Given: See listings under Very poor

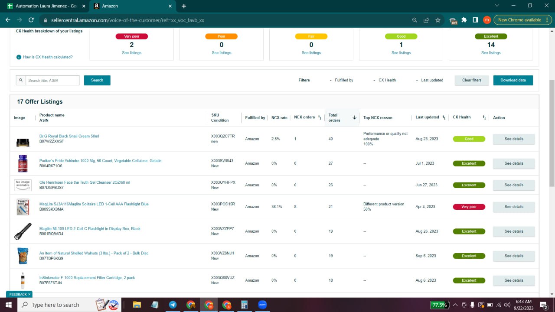Looking at the screenshot, I should (132, 53).
